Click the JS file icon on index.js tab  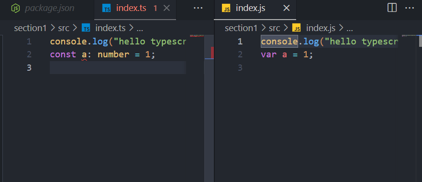click(226, 8)
